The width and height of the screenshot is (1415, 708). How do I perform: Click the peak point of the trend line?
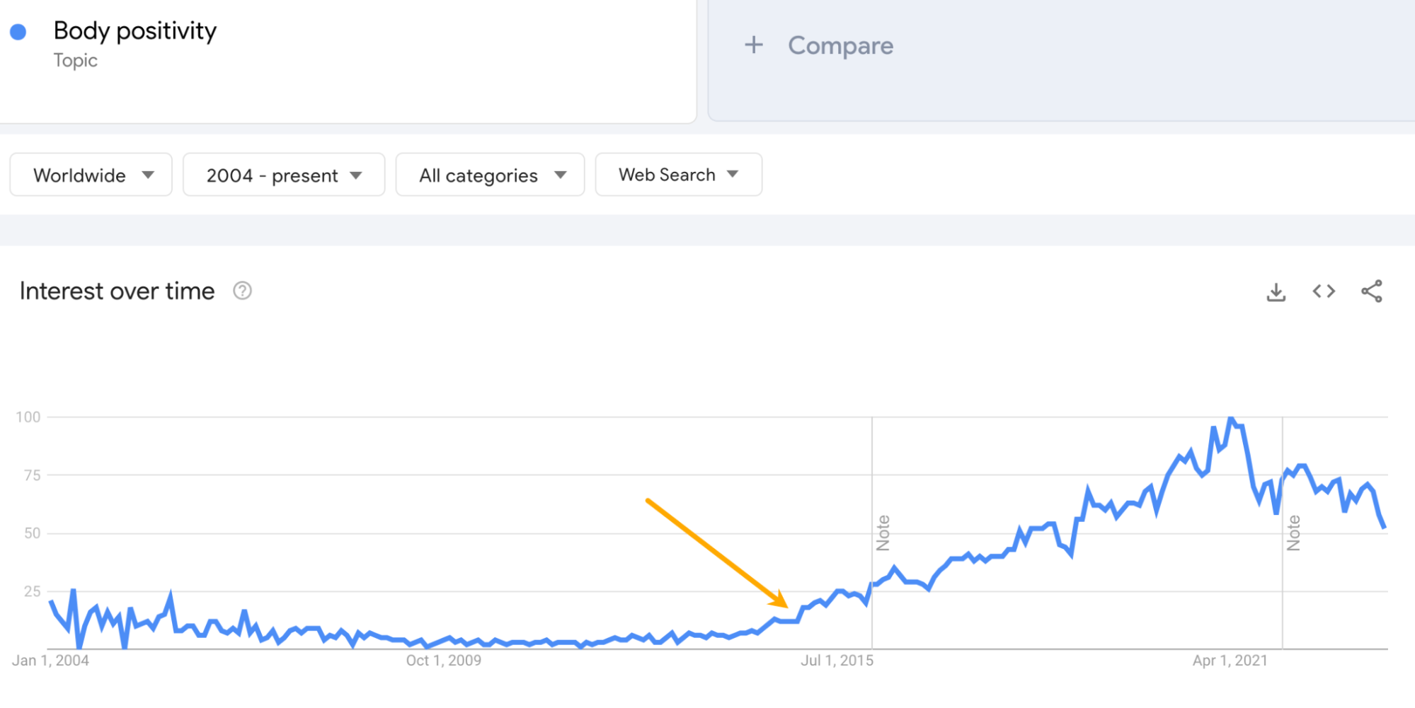point(1232,419)
